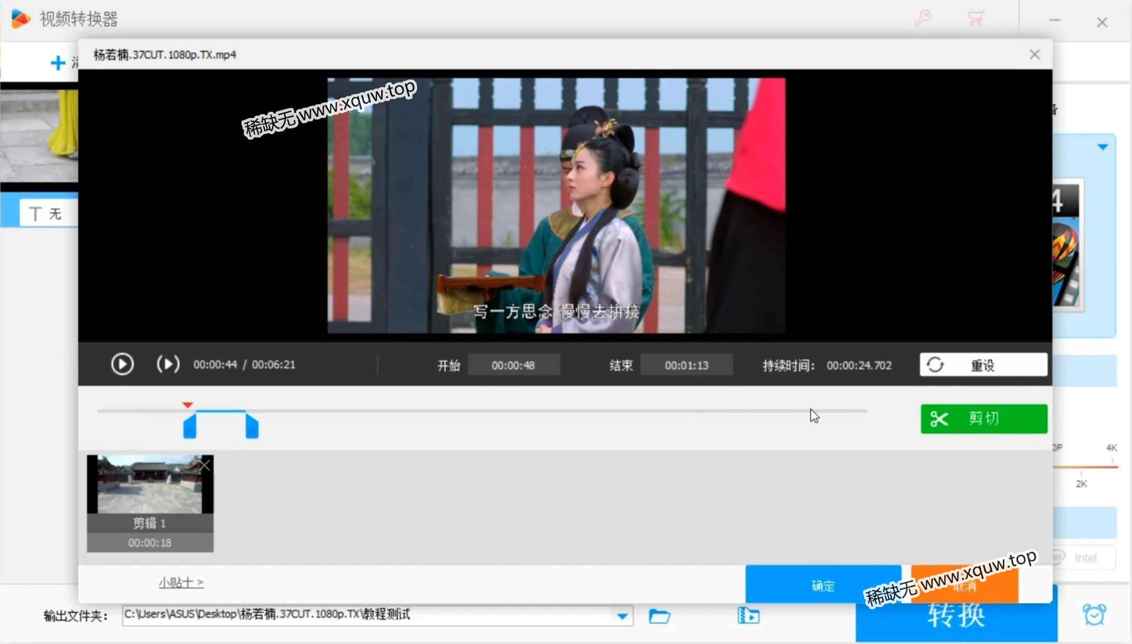Image resolution: width=1132 pixels, height=644 pixels.
Task: Remove clip 剪辑 1 with its X
Action: pos(205,465)
